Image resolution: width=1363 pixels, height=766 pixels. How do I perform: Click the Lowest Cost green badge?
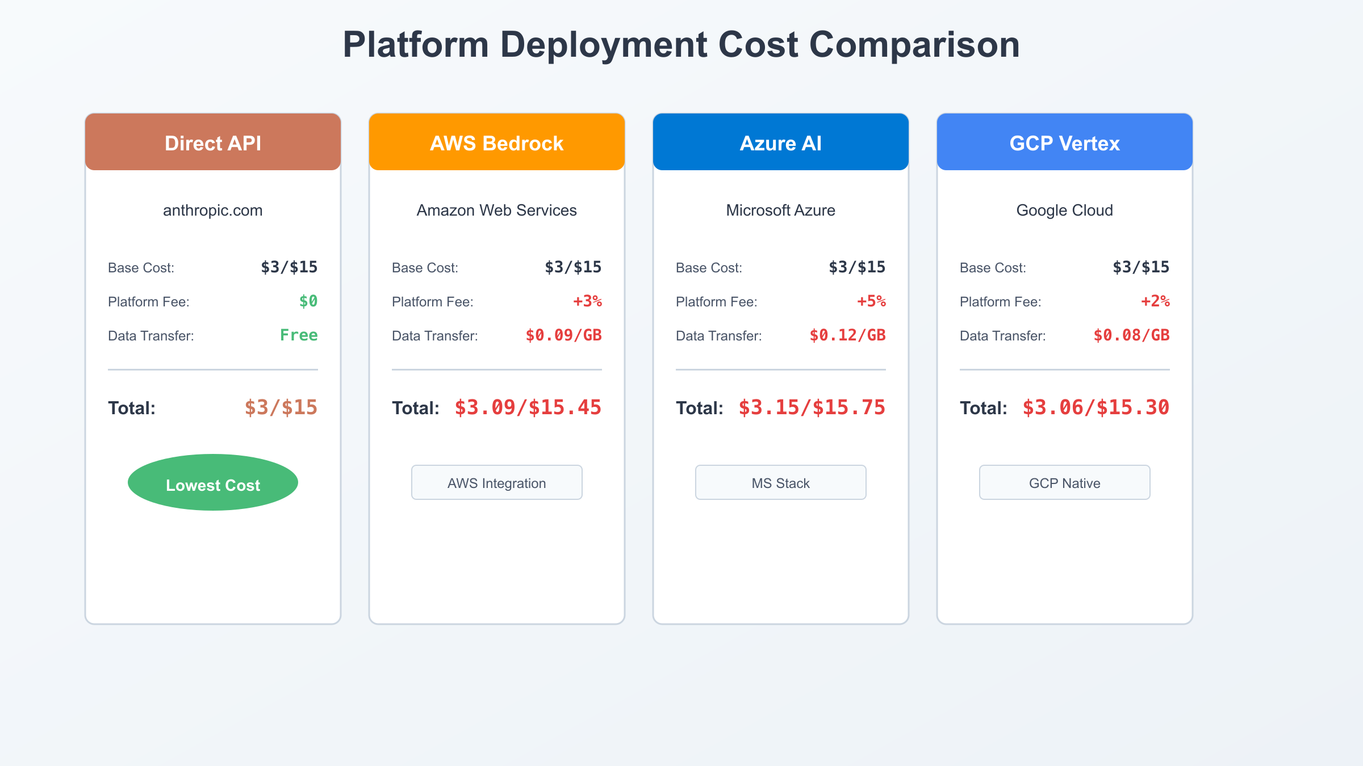click(x=213, y=483)
